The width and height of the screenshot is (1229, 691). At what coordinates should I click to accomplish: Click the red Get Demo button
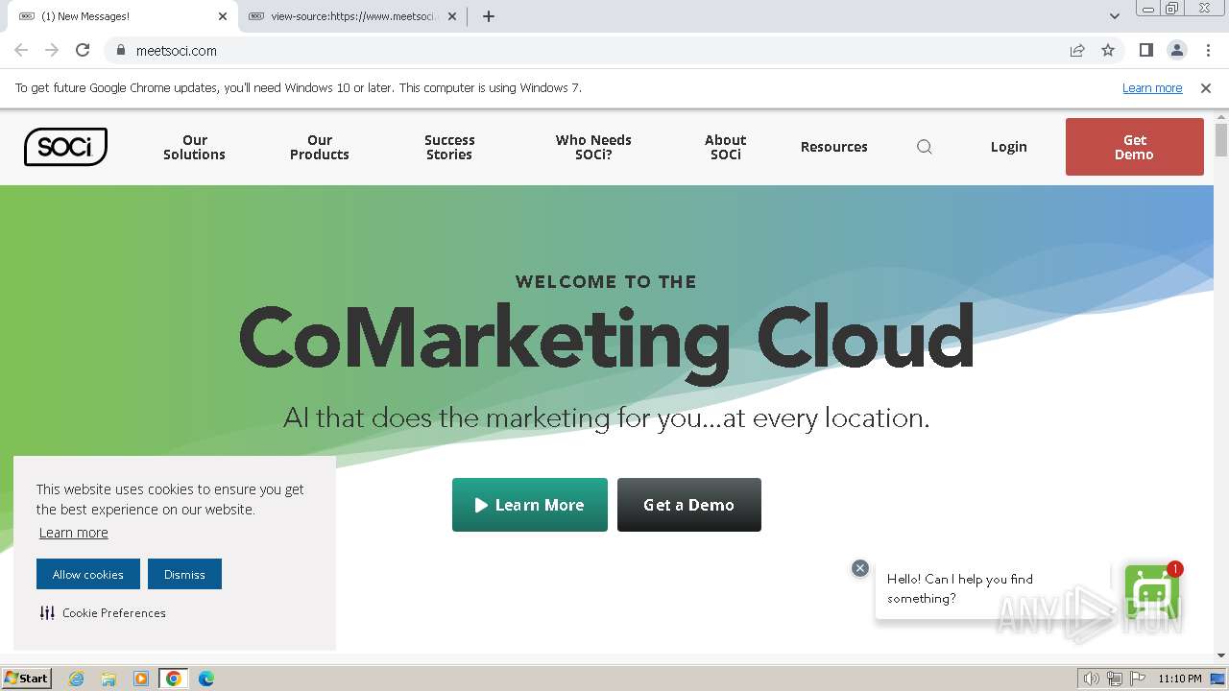[x=1134, y=147]
